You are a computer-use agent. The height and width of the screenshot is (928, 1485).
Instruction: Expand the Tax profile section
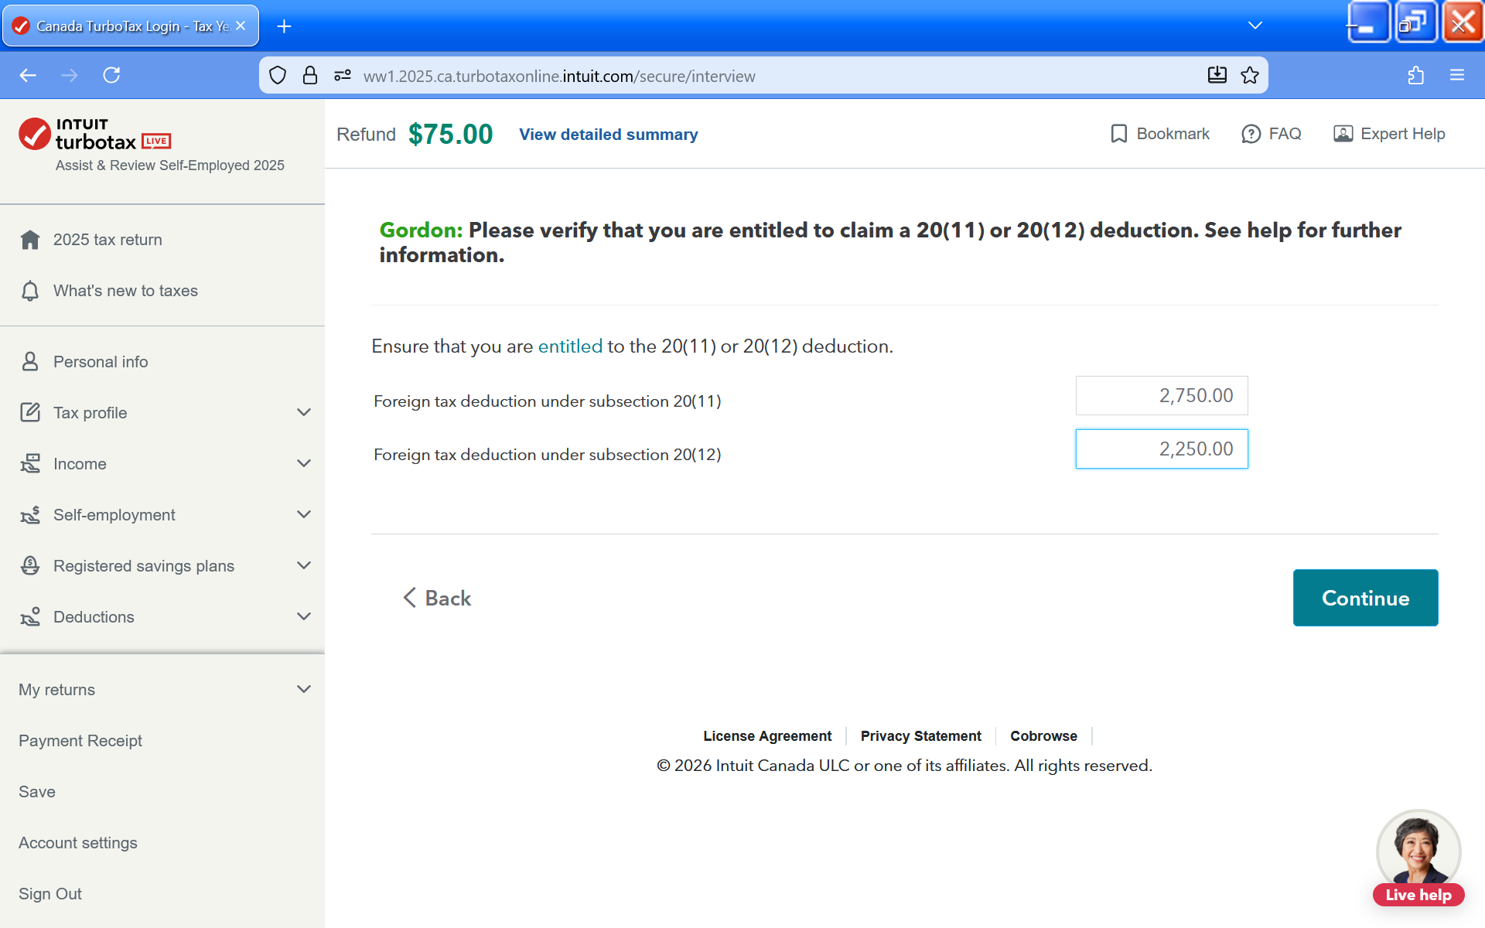point(303,413)
